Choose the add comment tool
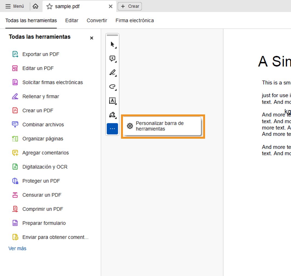291x276 pixels. (x=113, y=59)
